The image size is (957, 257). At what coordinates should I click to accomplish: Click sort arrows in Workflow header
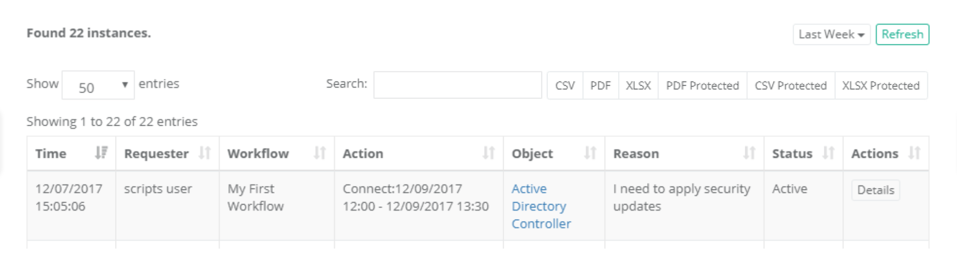(x=320, y=153)
